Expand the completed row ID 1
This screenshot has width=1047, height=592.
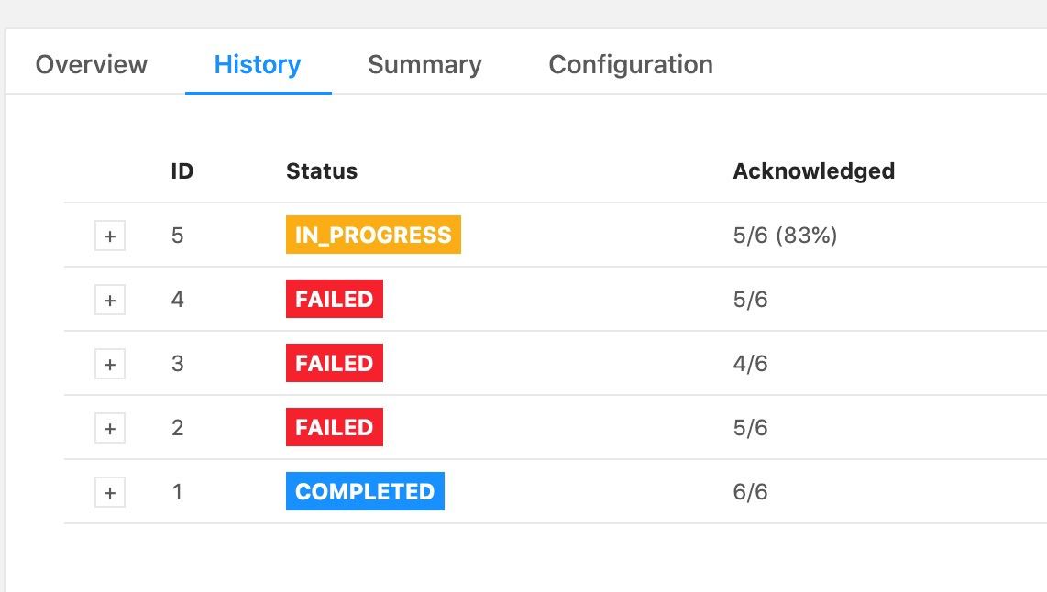tap(110, 492)
